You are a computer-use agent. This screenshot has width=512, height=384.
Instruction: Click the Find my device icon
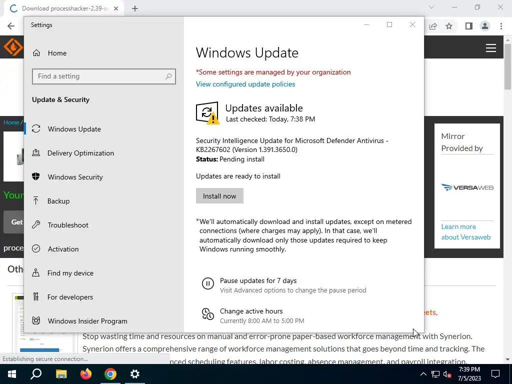[x=36, y=272]
